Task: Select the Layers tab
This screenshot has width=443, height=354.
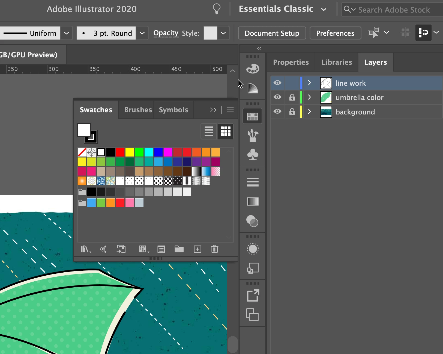Action: 376,62
